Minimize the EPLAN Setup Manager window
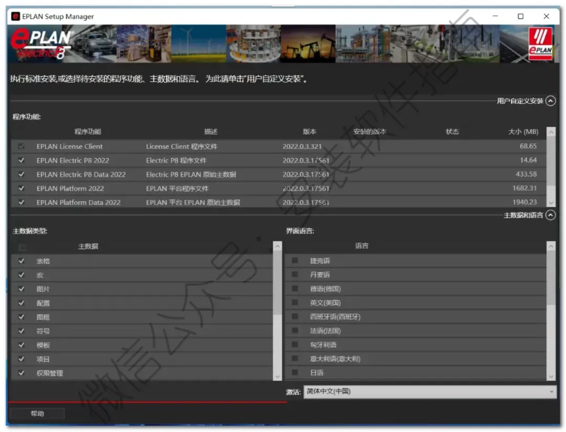Screen dimensions: 566x432 coord(495,16)
